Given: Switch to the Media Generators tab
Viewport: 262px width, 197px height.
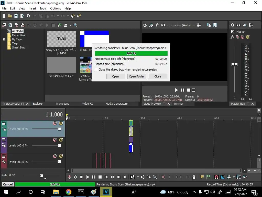Looking at the screenshot, I should pyautogui.click(x=117, y=104).
